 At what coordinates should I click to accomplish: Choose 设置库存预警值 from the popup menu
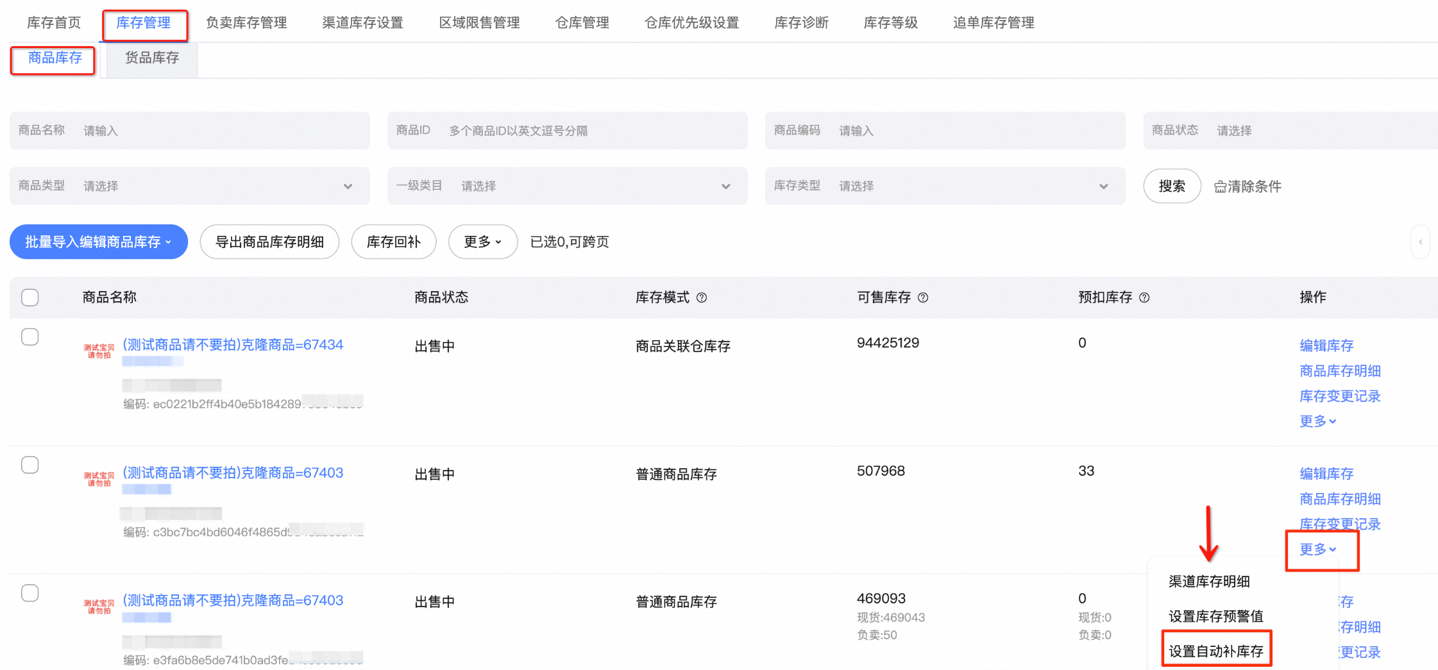1216,616
